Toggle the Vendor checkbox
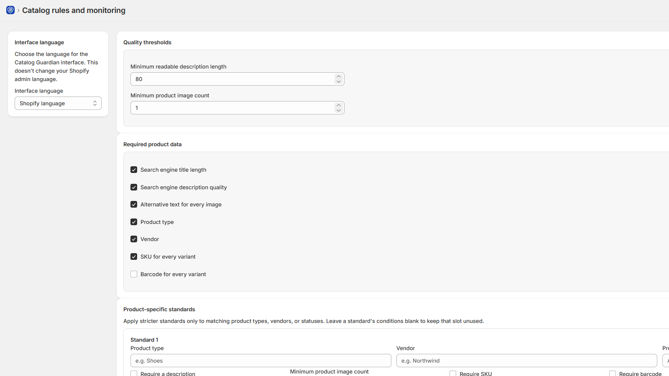669x376 pixels. pyautogui.click(x=134, y=239)
